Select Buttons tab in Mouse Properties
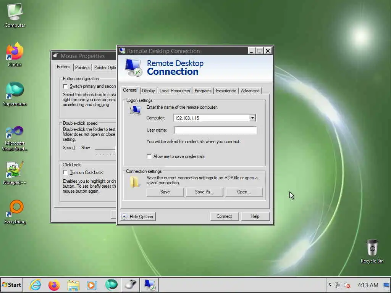The image size is (391, 293). pyautogui.click(x=64, y=67)
